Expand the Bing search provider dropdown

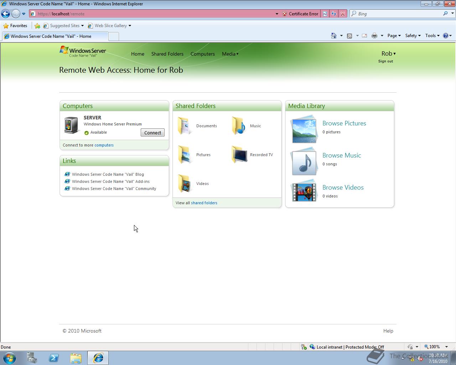pos(453,14)
